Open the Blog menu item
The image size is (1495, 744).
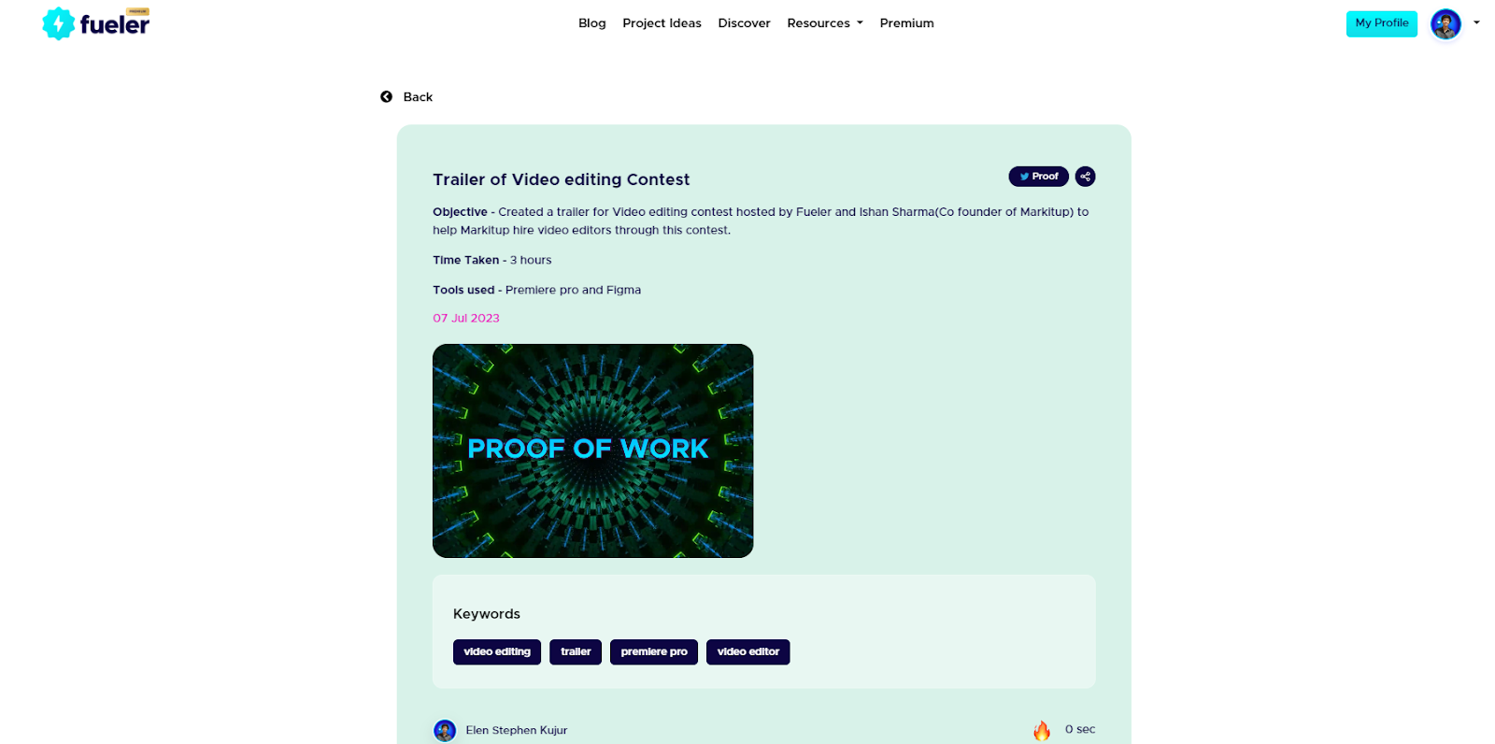tap(592, 23)
